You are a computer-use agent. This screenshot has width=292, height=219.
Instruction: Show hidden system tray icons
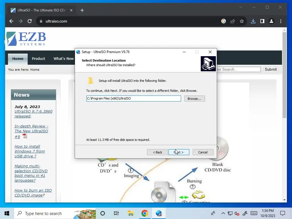click(223, 213)
